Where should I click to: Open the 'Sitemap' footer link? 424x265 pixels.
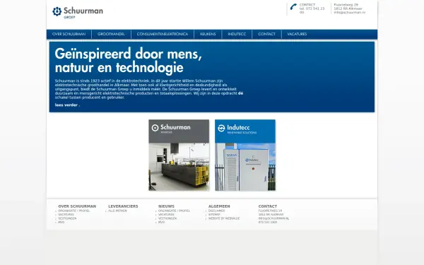[x=214, y=214]
